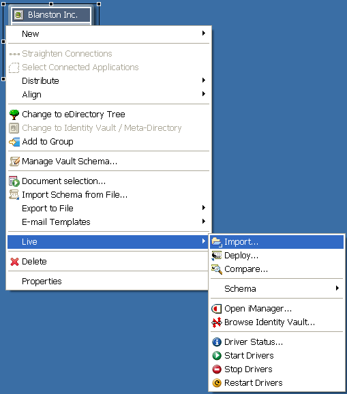Choose Delete from the context menu
Viewport: 347px width, 394px height.
tap(108, 262)
